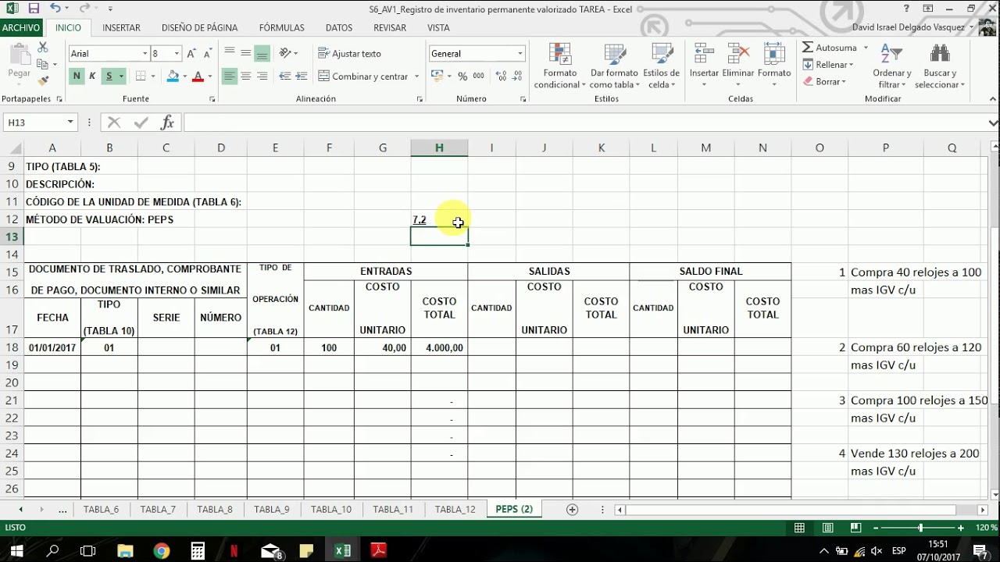
Task: Open the text orientation options
Action: 288,53
